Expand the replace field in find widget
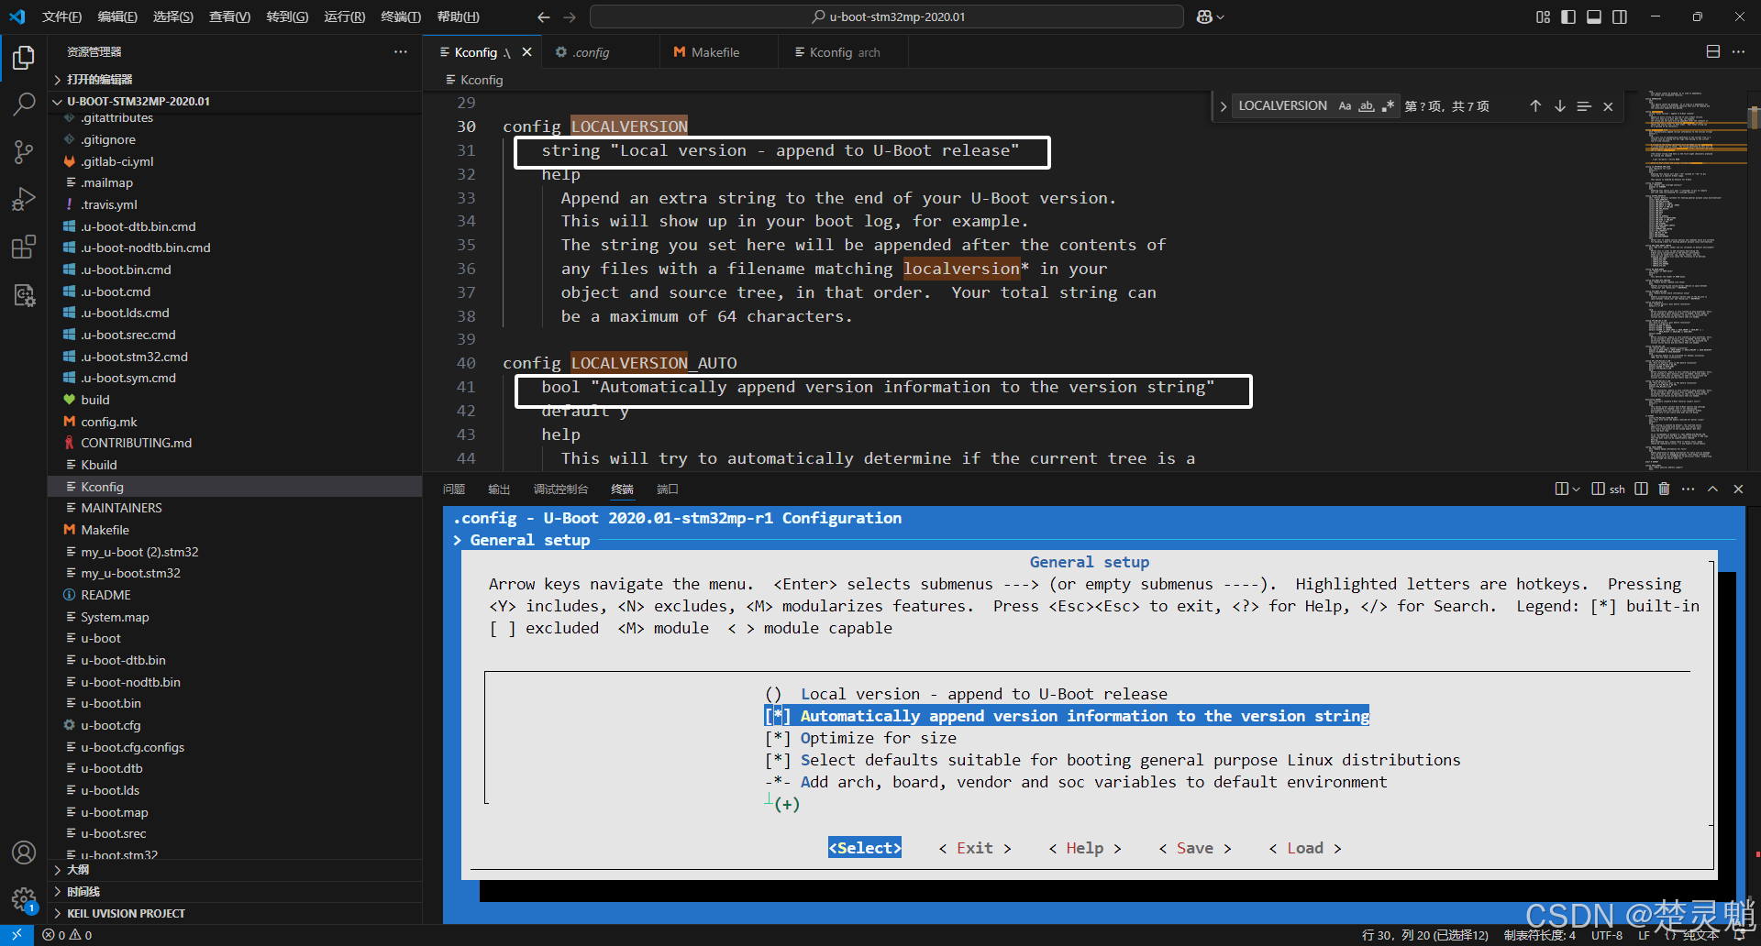1761x946 pixels. point(1223,106)
